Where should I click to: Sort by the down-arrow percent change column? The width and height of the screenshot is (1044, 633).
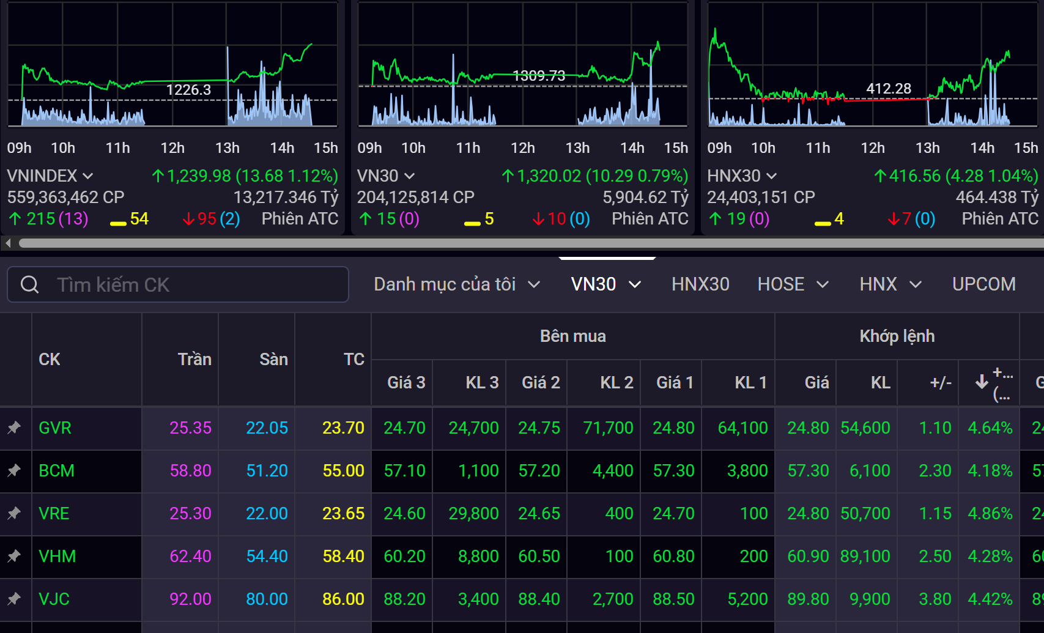click(x=989, y=383)
